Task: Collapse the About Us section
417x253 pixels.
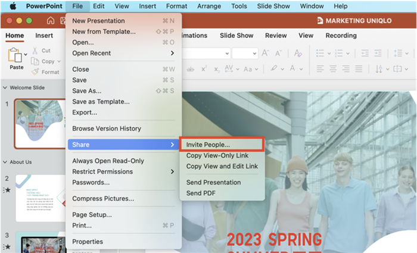Action: [5, 162]
